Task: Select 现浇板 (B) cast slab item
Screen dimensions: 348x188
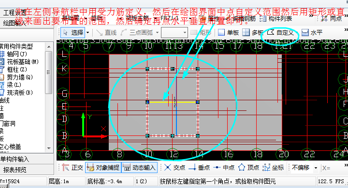Action: pyautogui.click(x=16, y=93)
